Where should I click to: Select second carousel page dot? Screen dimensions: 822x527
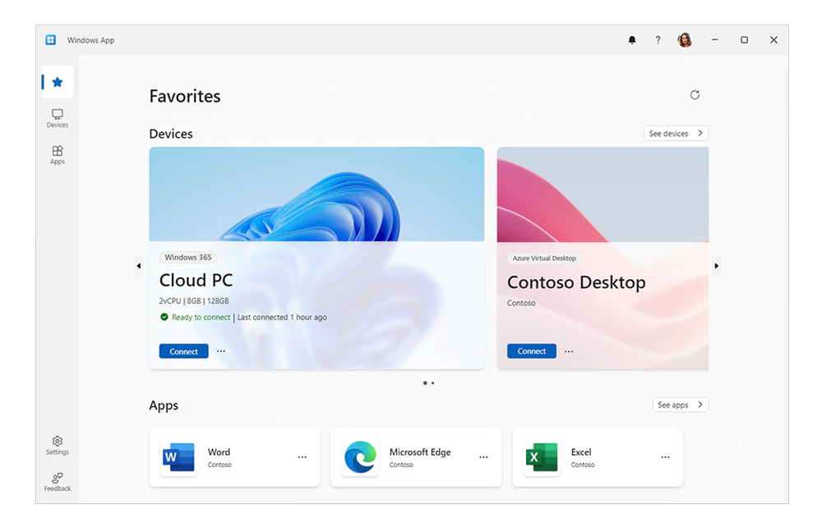[x=432, y=383]
